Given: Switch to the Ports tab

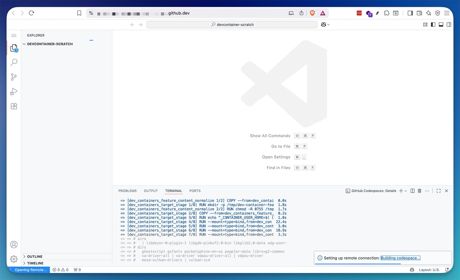Looking at the screenshot, I should tap(195, 191).
